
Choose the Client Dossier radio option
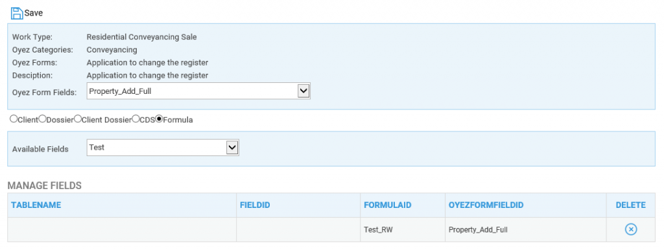[78, 119]
